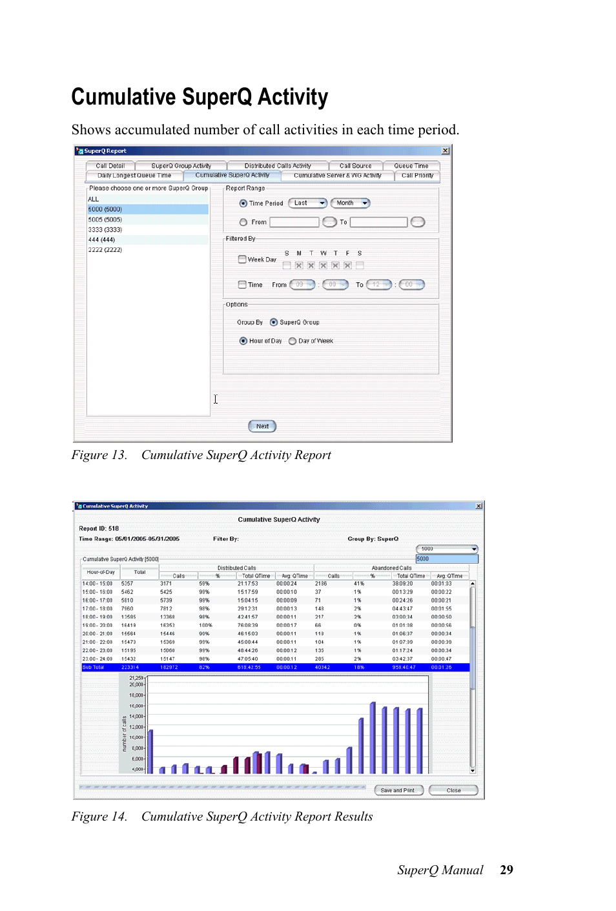Screen dimensions: 616x911
Task: Select the Hour of Day option
Action: [x=243, y=341]
